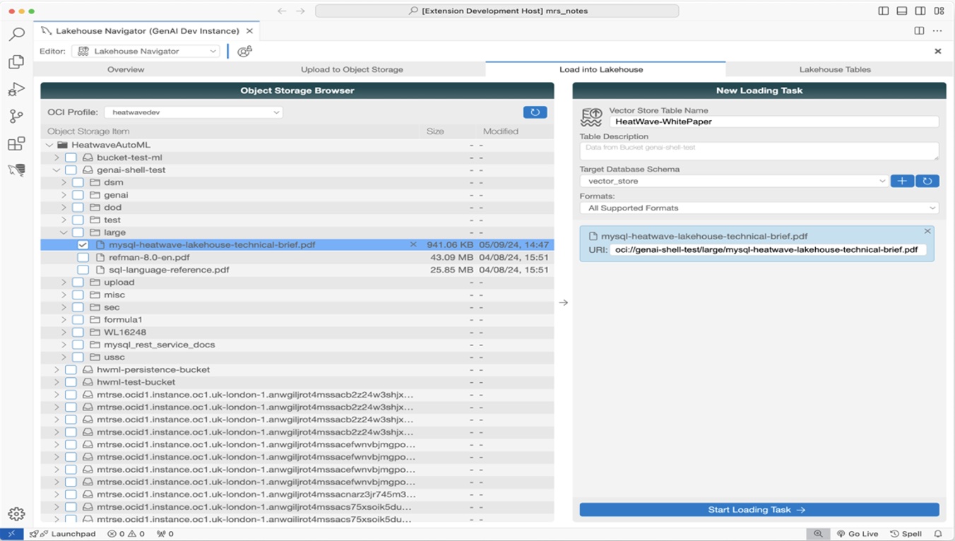Check the refman-8.0-en.pdf checkbox
Image resolution: width=955 pixels, height=541 pixels.
83,258
